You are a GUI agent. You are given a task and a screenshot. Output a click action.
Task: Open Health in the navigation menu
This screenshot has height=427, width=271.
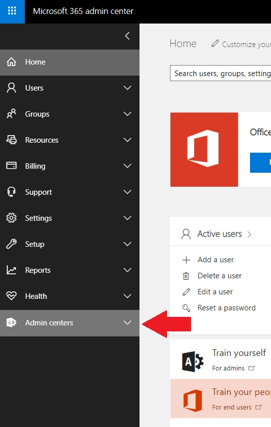[x=69, y=296]
